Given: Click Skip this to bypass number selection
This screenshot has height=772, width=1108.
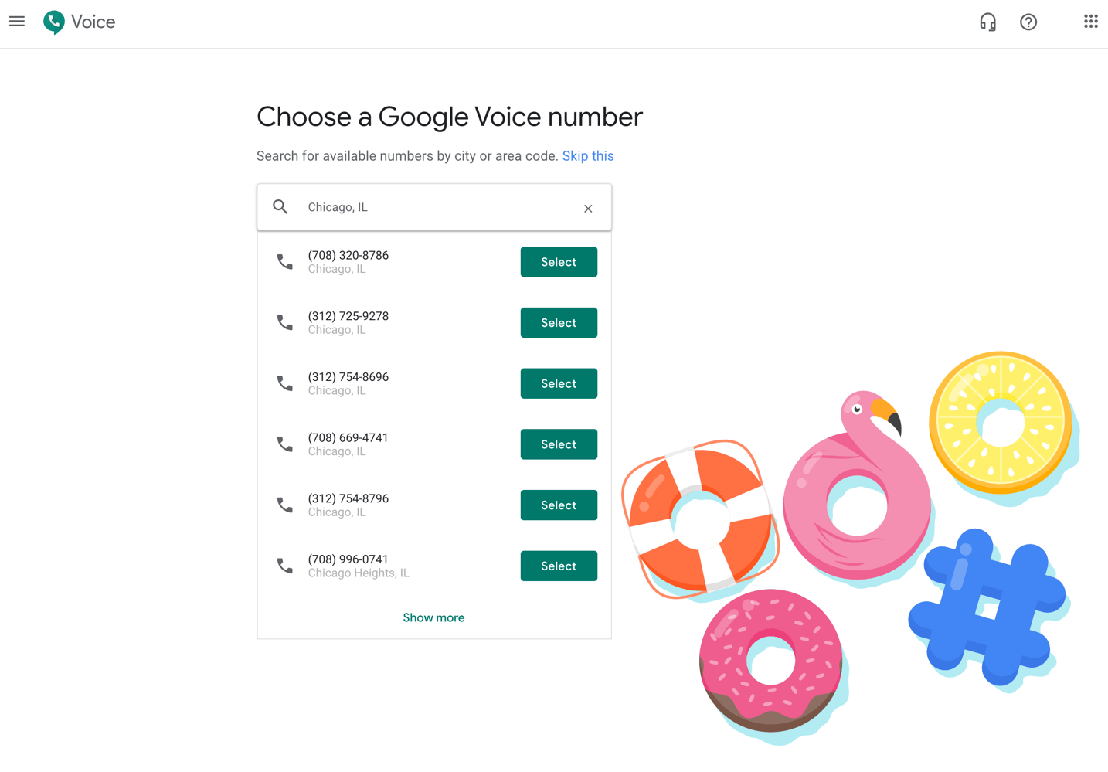Looking at the screenshot, I should [x=587, y=155].
